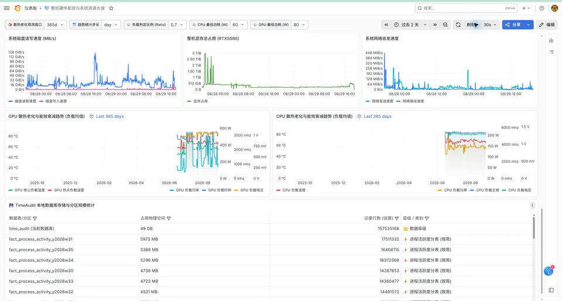Open the GPU 最低功耗 (W) 80 dropdown
Image resolution: width=562 pixels, height=301 pixels.
[x=299, y=25]
